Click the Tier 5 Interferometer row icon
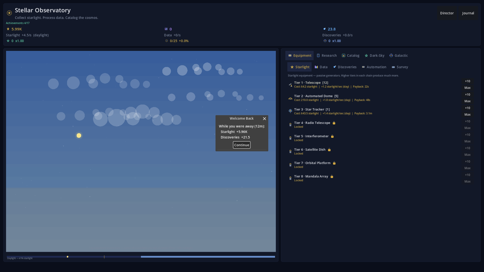 (x=290, y=138)
